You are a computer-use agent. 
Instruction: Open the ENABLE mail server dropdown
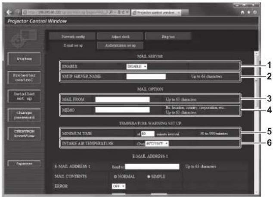click(136, 66)
